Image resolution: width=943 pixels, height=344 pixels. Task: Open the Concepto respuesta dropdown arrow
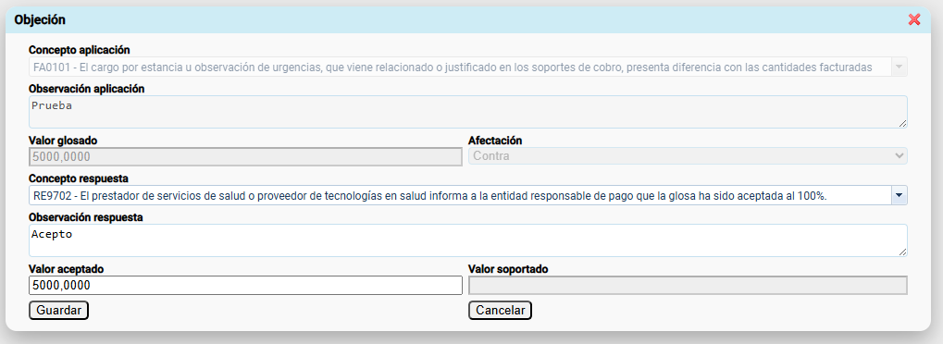coord(900,195)
